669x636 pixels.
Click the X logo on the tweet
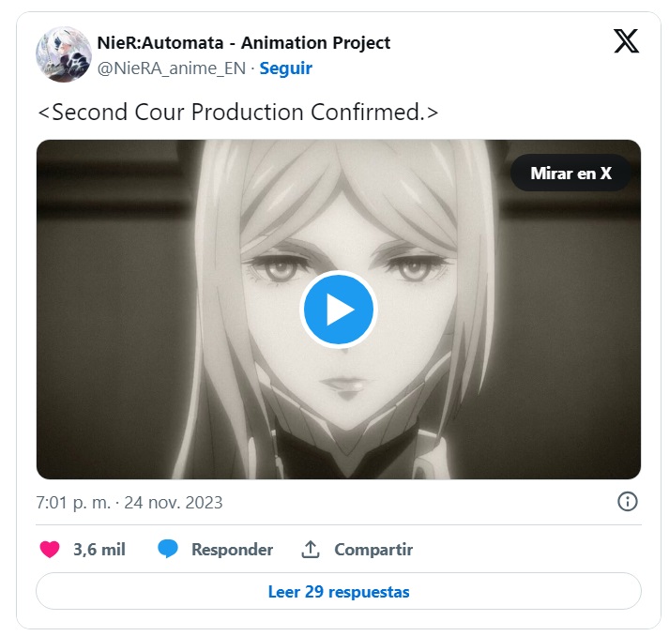[x=626, y=41]
